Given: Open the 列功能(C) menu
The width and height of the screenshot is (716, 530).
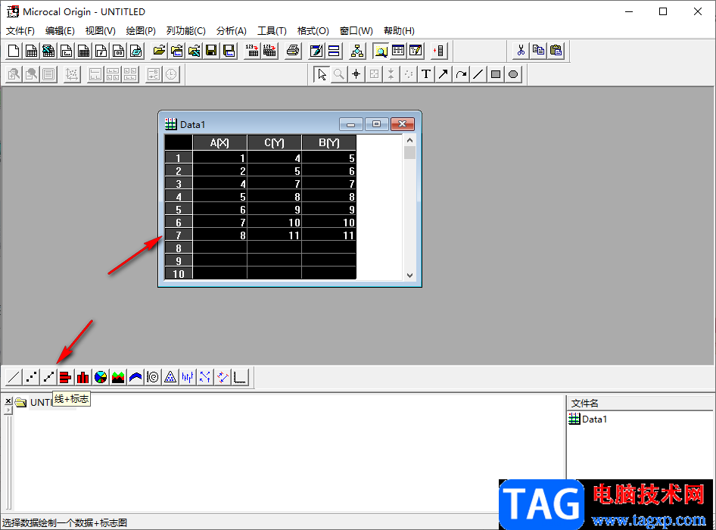Looking at the screenshot, I should [x=186, y=30].
